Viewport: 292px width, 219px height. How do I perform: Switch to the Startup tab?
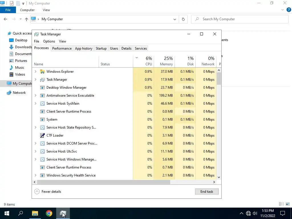(101, 48)
